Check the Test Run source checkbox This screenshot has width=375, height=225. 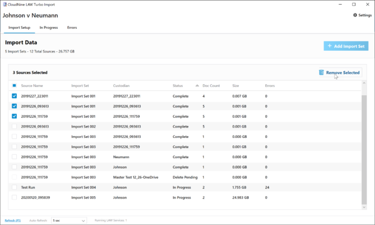(14, 187)
